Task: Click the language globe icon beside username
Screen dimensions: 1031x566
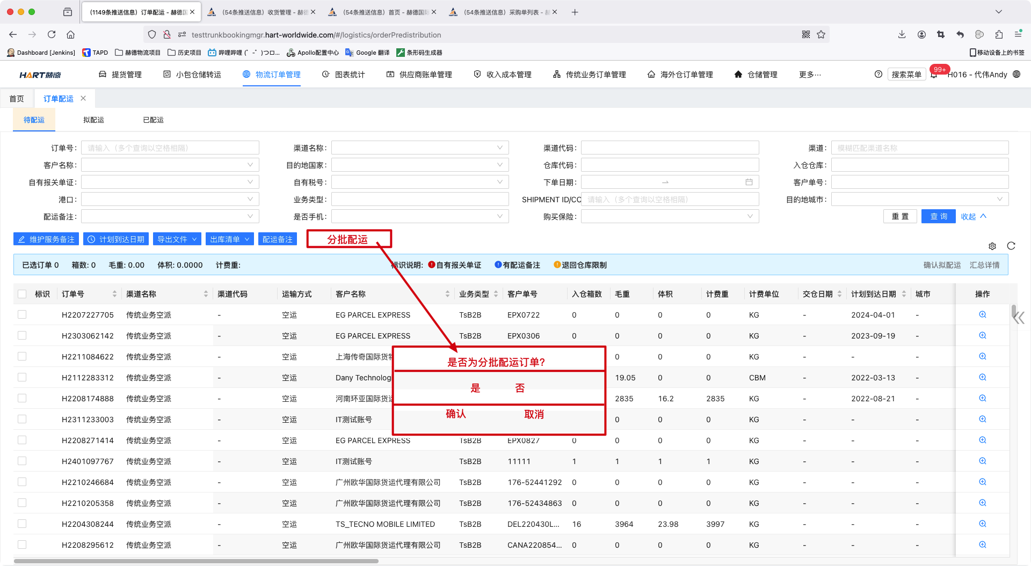Action: (x=1017, y=75)
